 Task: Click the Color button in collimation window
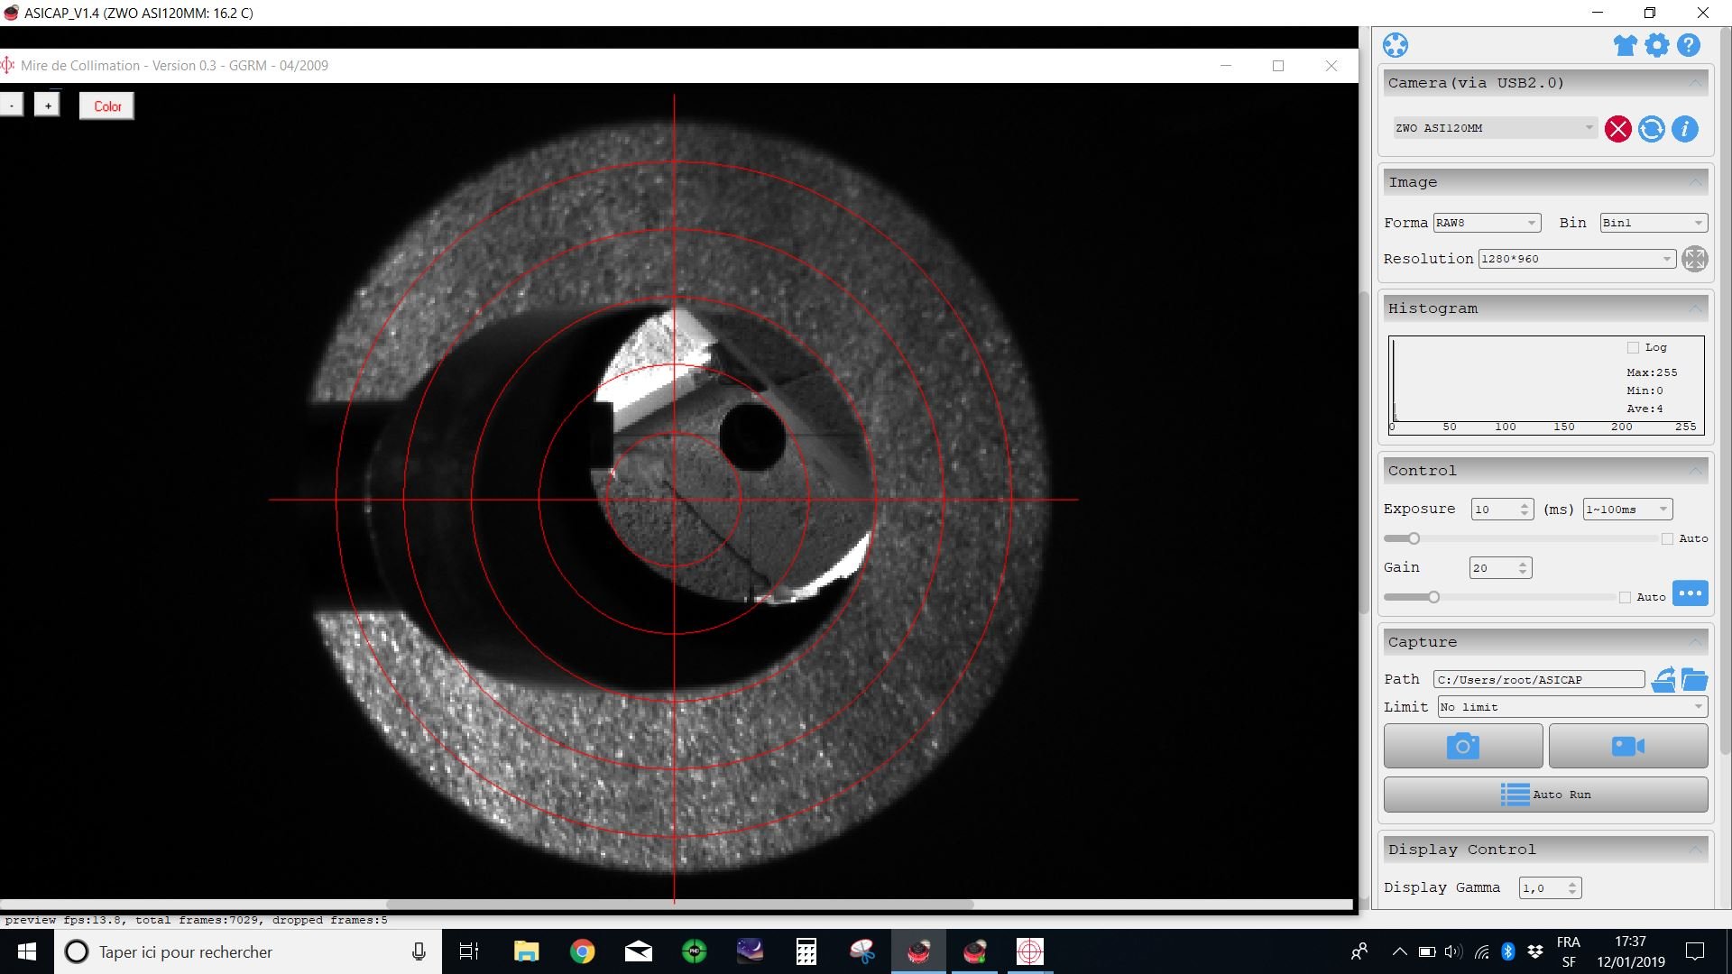(107, 106)
